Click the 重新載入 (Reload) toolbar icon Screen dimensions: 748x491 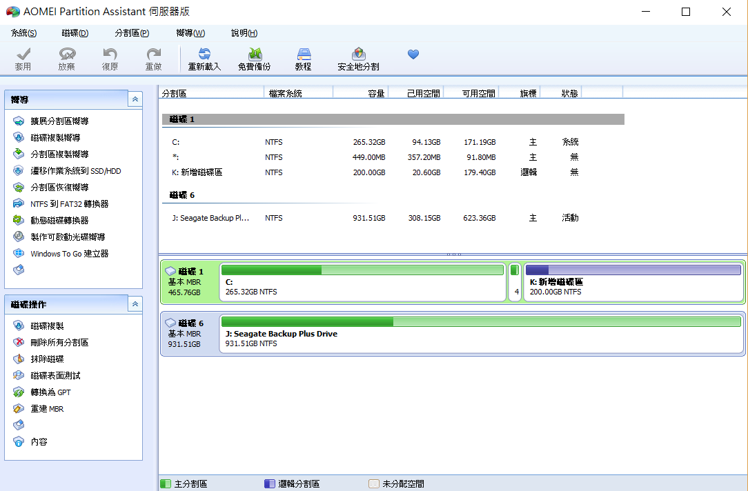[x=204, y=59]
